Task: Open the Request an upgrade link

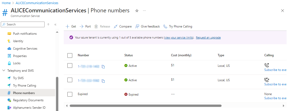Action: [208, 38]
